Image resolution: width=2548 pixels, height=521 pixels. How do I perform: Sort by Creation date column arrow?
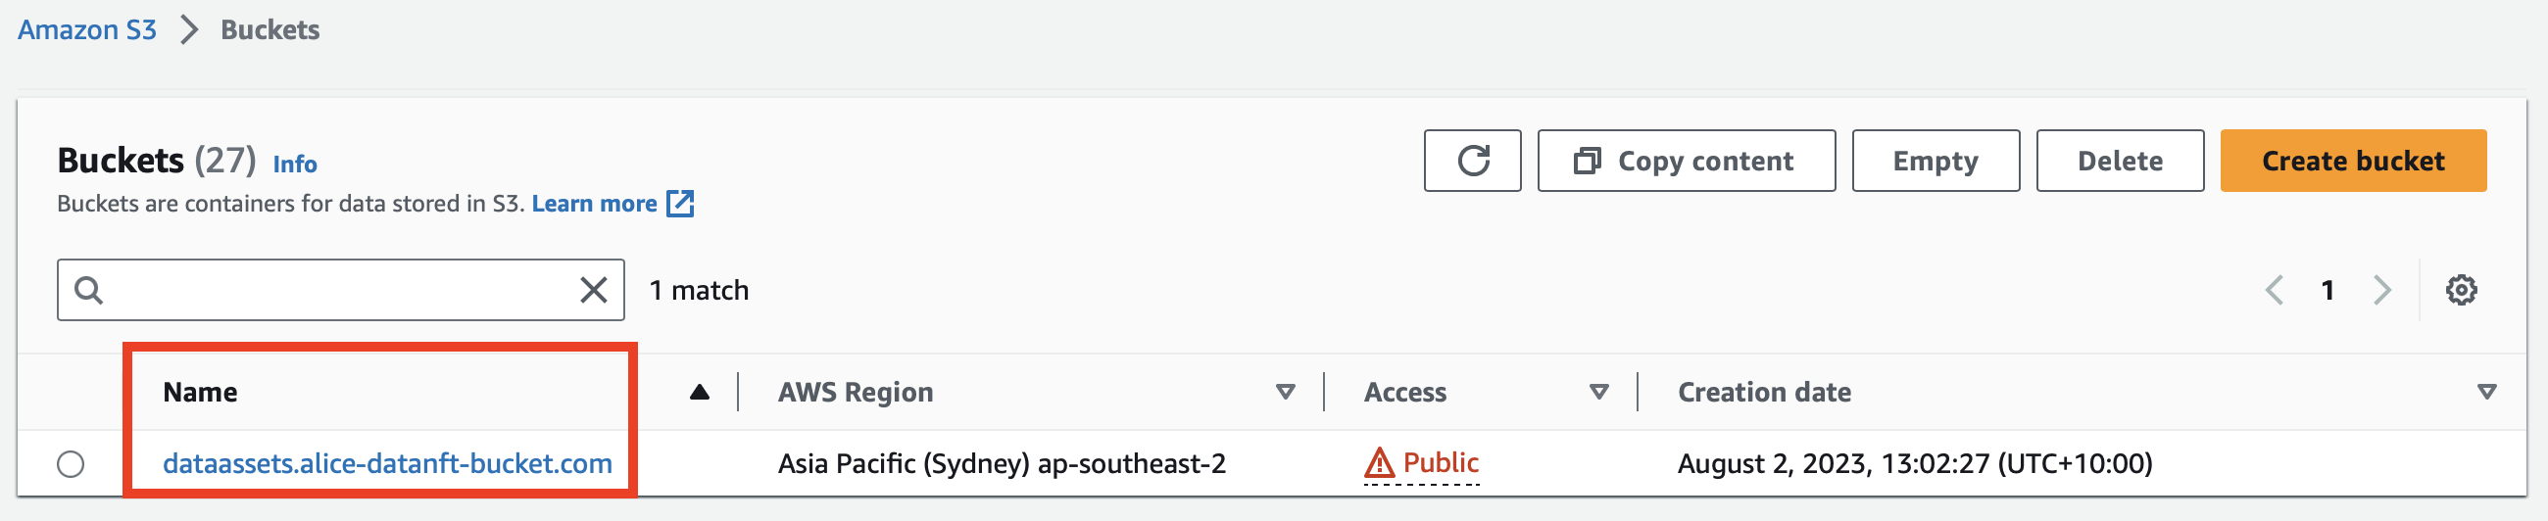coord(2486,392)
